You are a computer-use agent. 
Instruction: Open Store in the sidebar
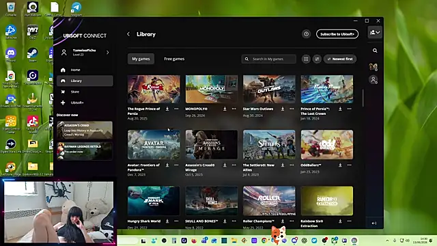point(85,92)
